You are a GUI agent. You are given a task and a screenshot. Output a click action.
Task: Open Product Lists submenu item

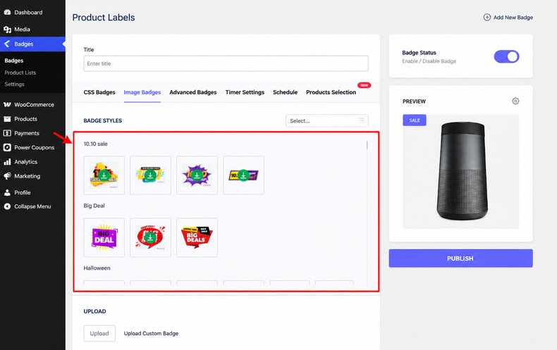point(20,73)
